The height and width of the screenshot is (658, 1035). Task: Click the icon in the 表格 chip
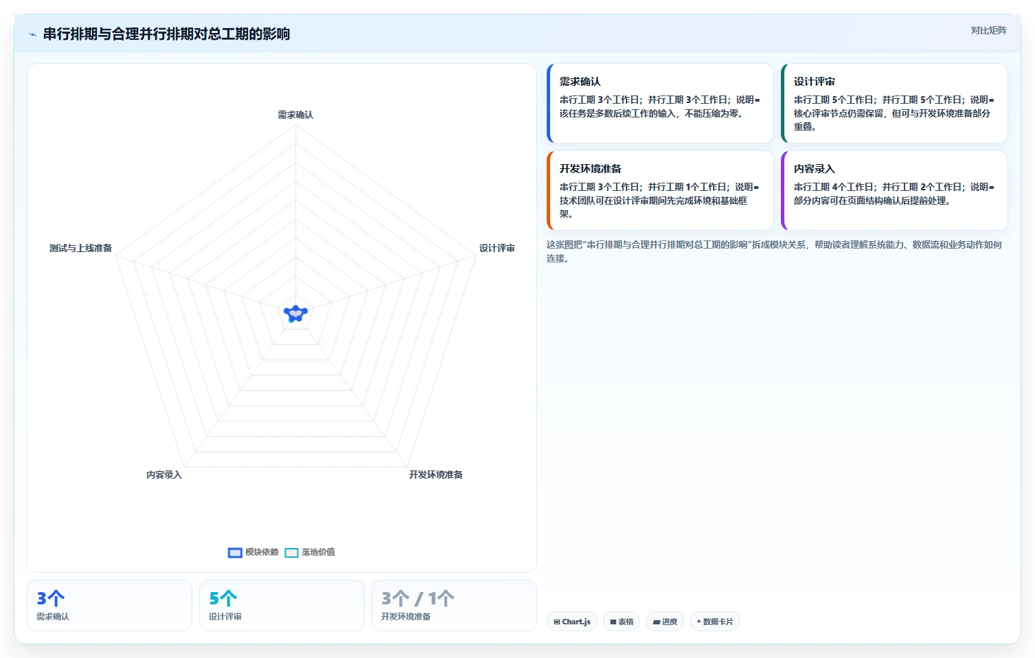tap(613, 622)
